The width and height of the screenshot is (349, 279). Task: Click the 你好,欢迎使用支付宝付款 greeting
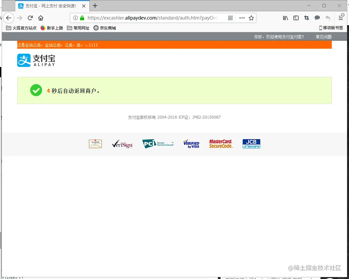point(279,37)
